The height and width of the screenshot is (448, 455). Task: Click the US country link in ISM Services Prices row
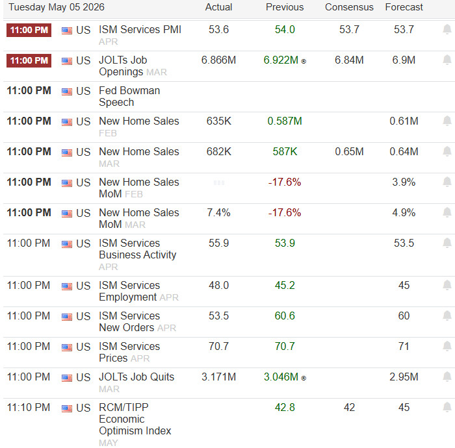pyautogui.click(x=83, y=347)
